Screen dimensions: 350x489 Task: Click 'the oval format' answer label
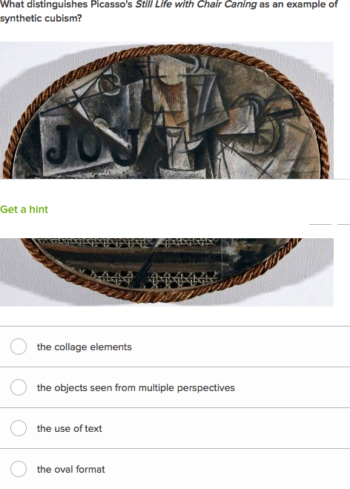[x=70, y=470]
